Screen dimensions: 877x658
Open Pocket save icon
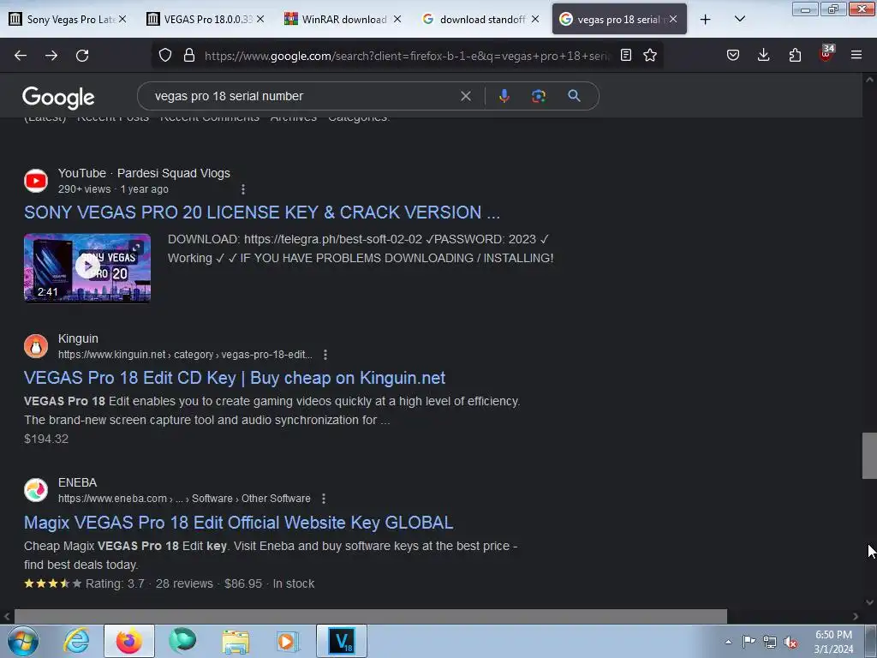click(x=733, y=55)
